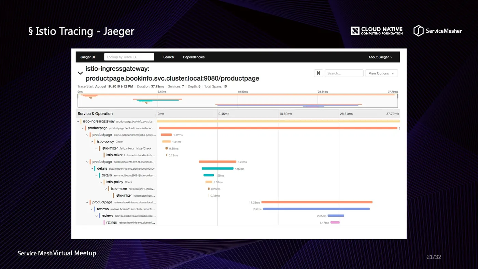Open the keyboard shortcuts (⌘) button

(318, 73)
